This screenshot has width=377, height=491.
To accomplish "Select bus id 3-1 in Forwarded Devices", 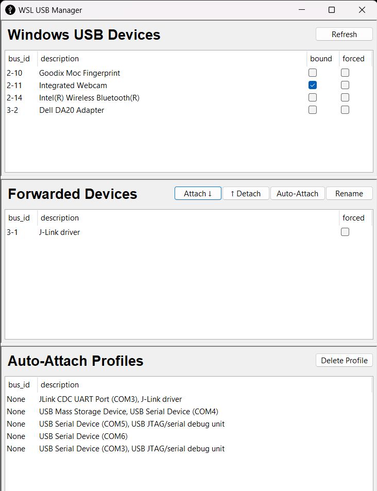I will (x=12, y=232).
